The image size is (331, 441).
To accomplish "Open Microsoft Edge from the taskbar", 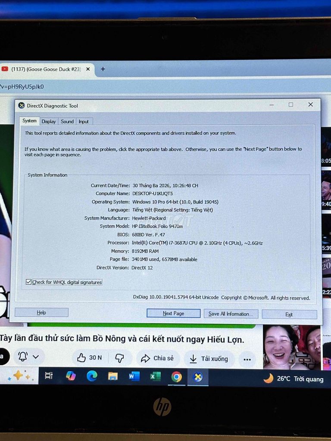I will click(x=92, y=376).
